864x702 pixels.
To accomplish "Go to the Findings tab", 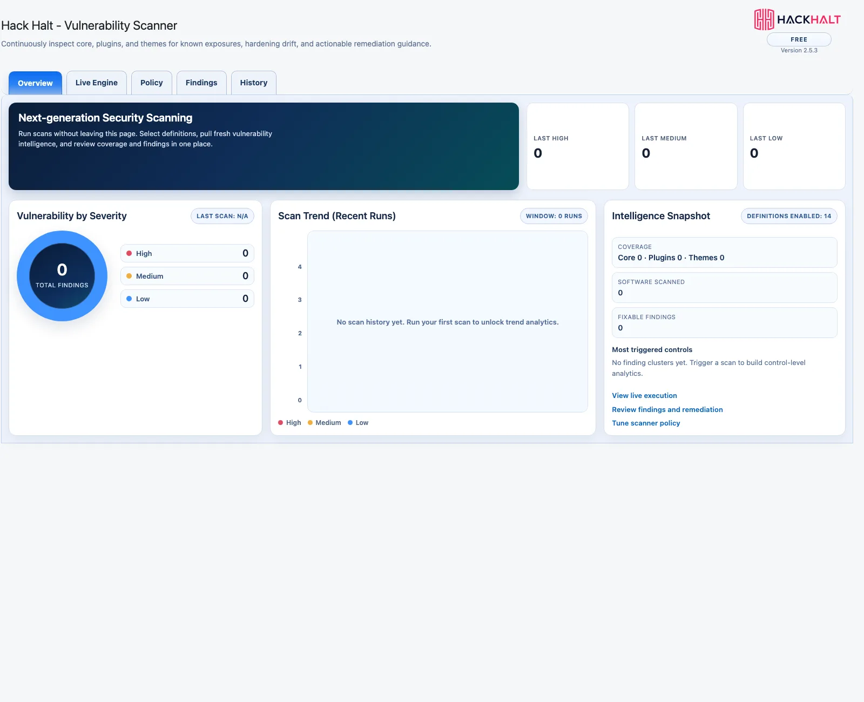I will [x=201, y=83].
